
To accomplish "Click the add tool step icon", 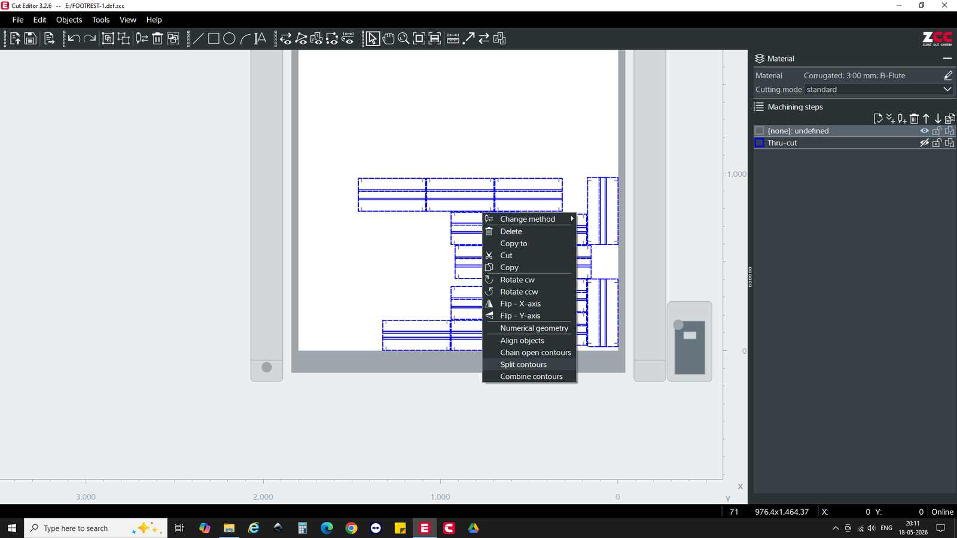I will 902,118.
